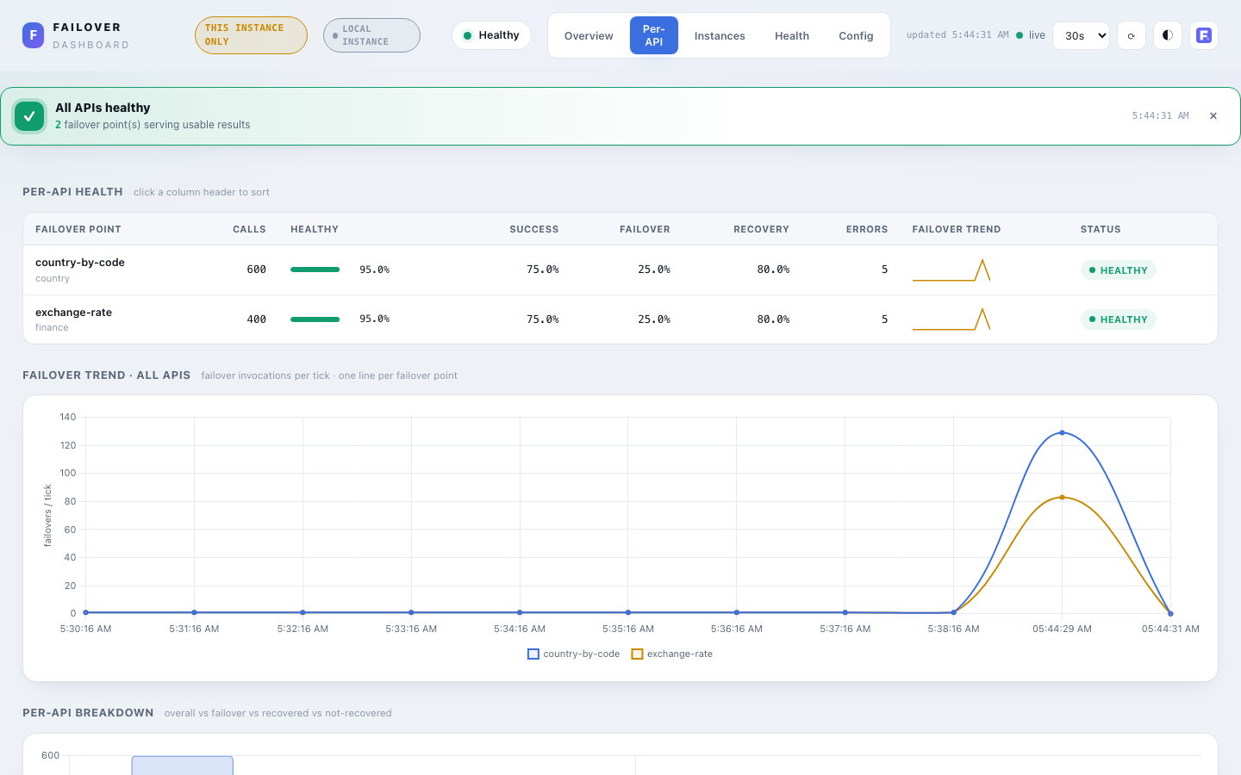1241x775 pixels.
Task: Select the exchange-rate row name
Action: 73,313
